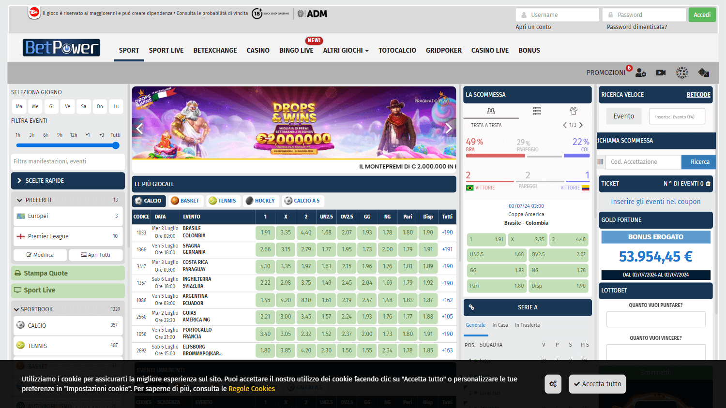Click the time filter slider handle

point(116,146)
